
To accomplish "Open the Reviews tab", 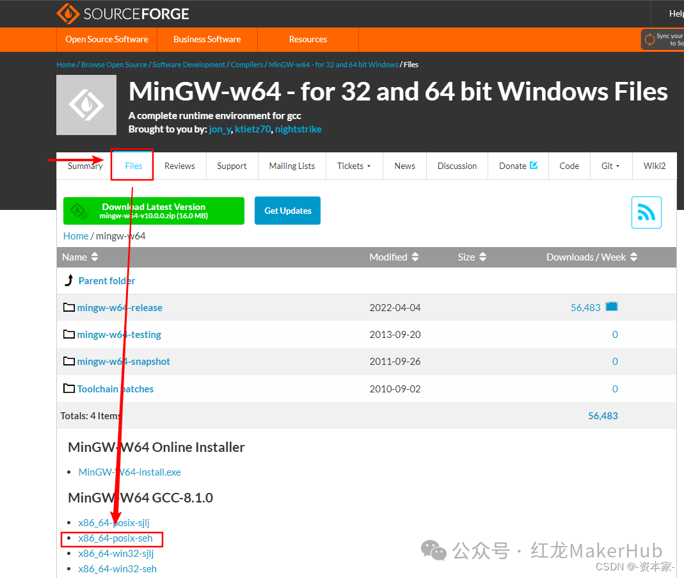I will point(179,166).
